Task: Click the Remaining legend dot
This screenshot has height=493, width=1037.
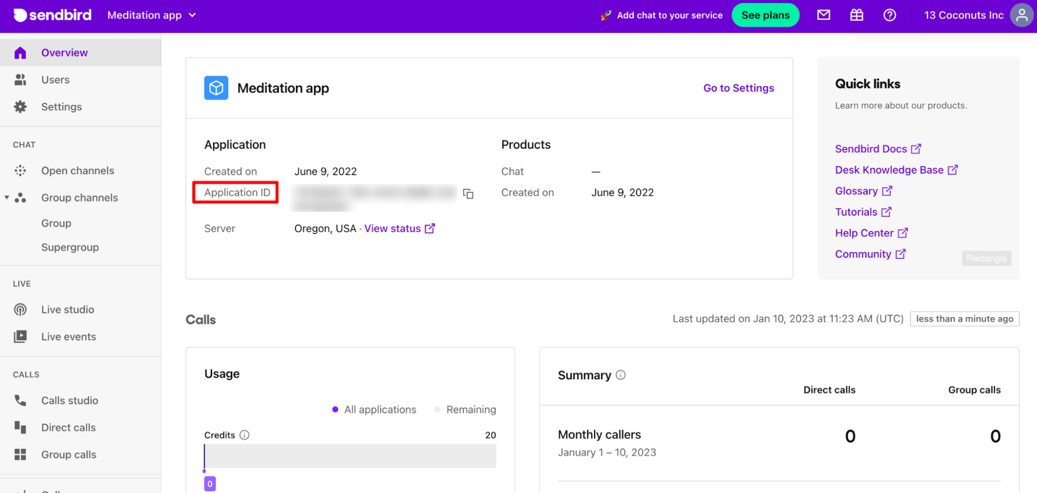Action: point(437,409)
